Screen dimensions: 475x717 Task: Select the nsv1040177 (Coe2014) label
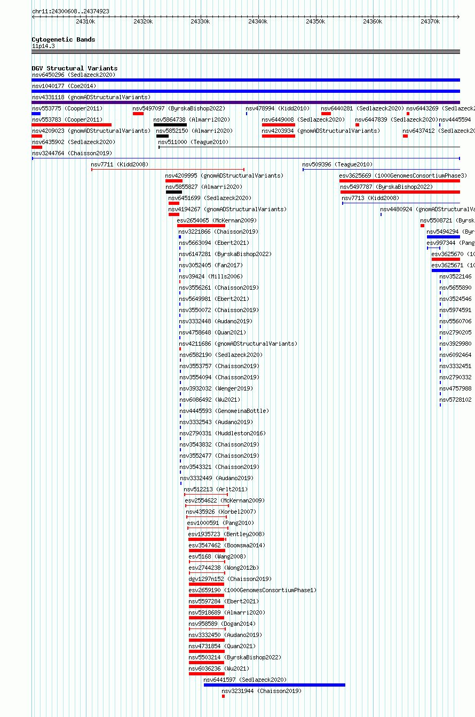point(64,86)
